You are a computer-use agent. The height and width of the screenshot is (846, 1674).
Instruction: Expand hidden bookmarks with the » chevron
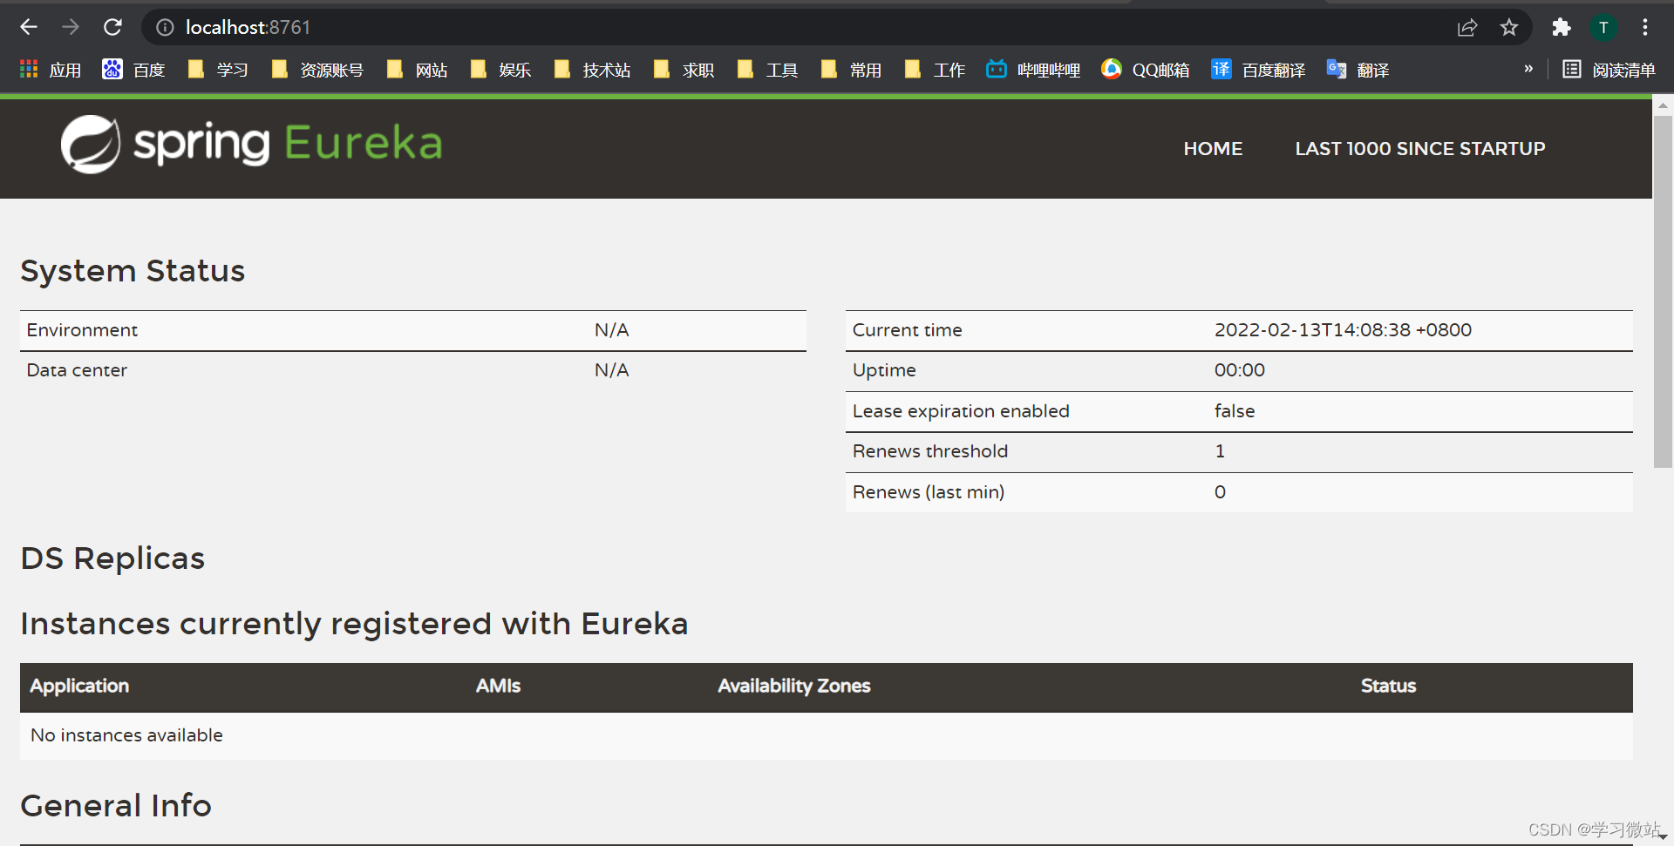tap(1528, 69)
